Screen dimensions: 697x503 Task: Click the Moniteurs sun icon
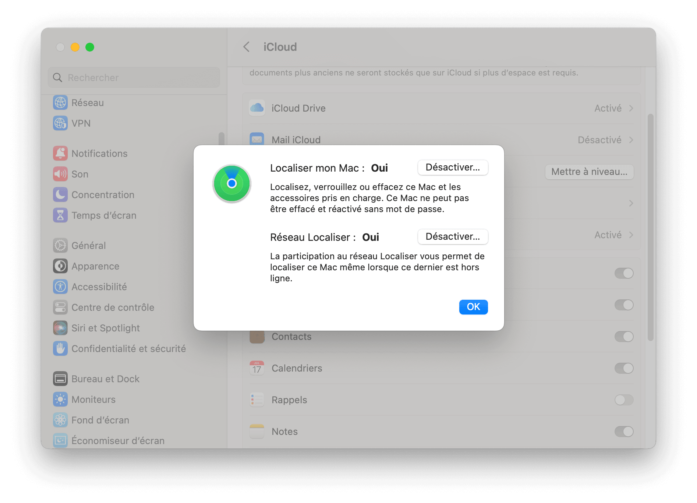click(60, 399)
